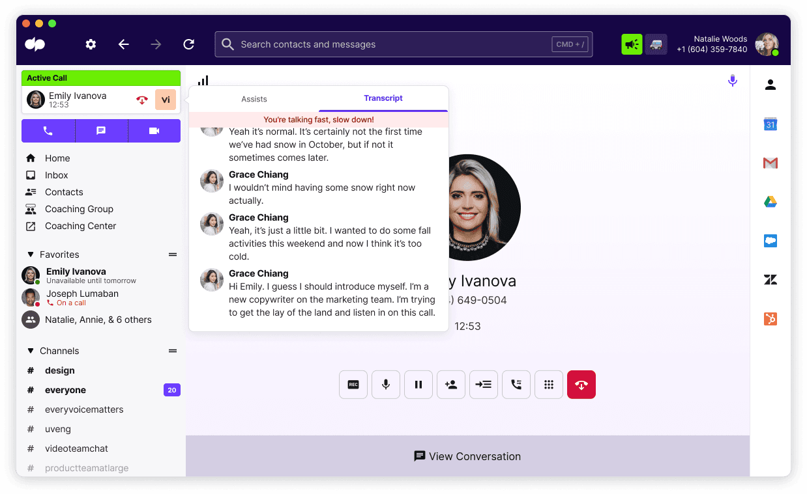Open the dial pad keypad
This screenshot has width=807, height=494.
click(x=548, y=384)
